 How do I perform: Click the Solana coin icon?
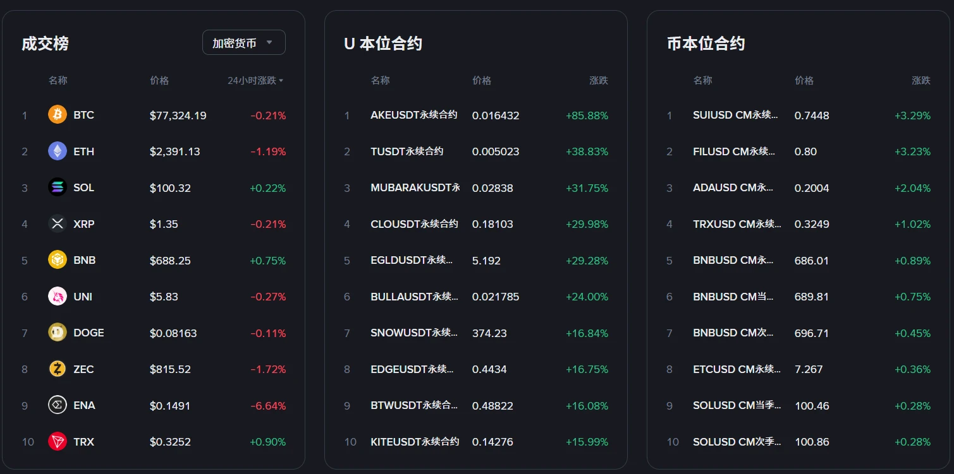click(58, 187)
